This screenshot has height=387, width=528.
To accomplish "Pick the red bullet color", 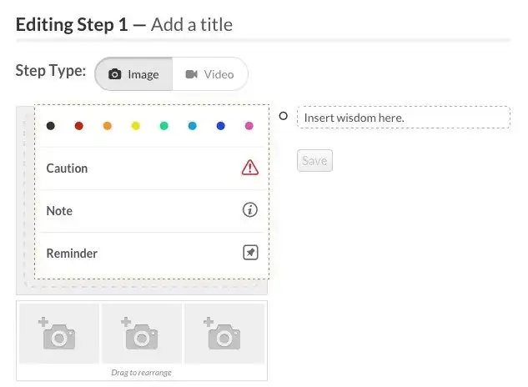I will click(x=79, y=126).
